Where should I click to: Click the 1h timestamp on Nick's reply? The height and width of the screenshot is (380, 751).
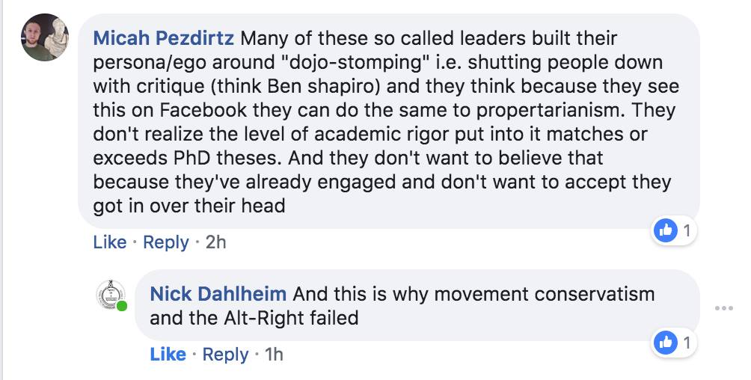point(274,354)
